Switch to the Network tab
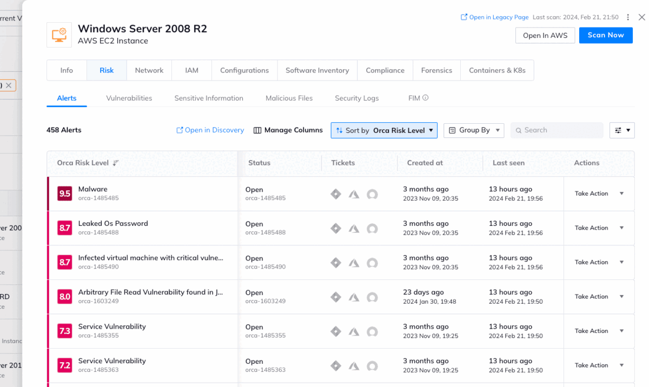Viewport: 649px width, 387px height. [x=149, y=70]
